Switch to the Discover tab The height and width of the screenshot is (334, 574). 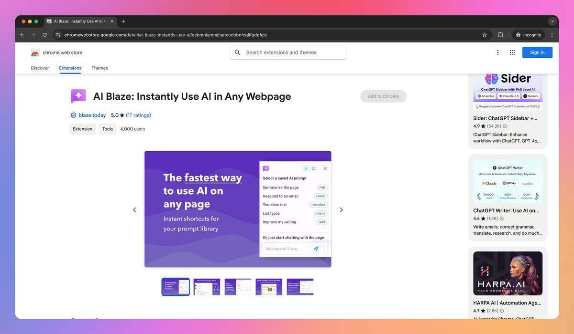pos(40,68)
